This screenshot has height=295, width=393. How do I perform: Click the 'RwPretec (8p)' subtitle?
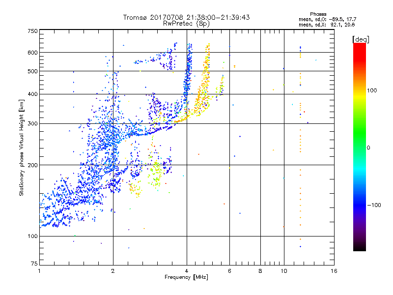[186, 24]
